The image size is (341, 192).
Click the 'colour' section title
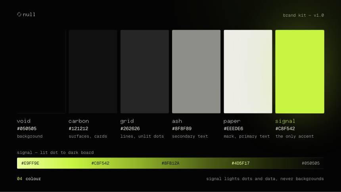tap(33, 179)
